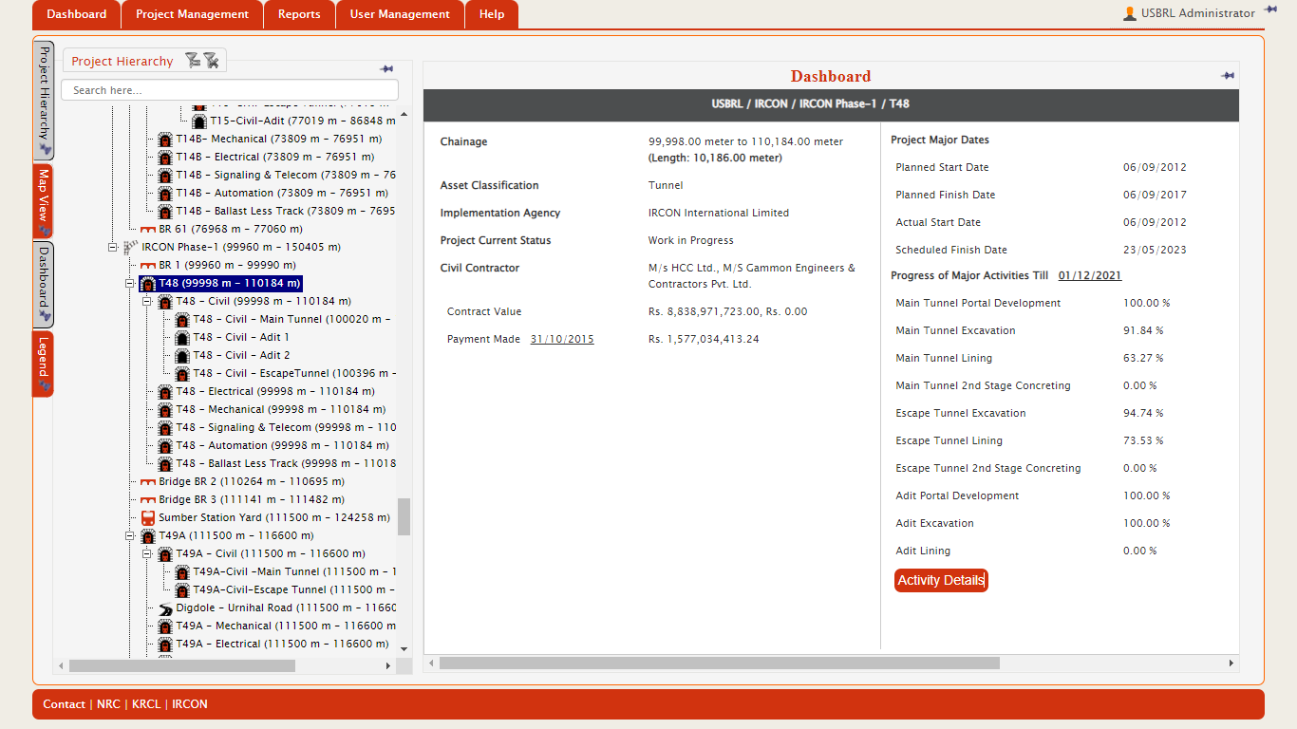The height and width of the screenshot is (729, 1297).
Task: Click the Sumber Station Yard train icon
Action: pyautogui.click(x=148, y=518)
